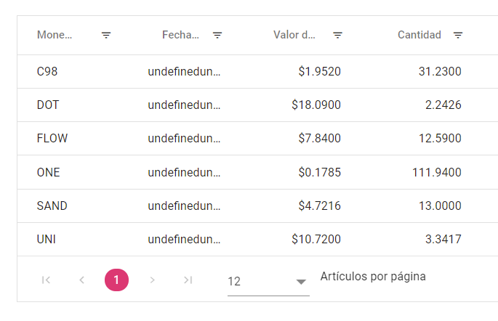Sort by the Cantidad column header
The height and width of the screenshot is (321, 498).
419,35
